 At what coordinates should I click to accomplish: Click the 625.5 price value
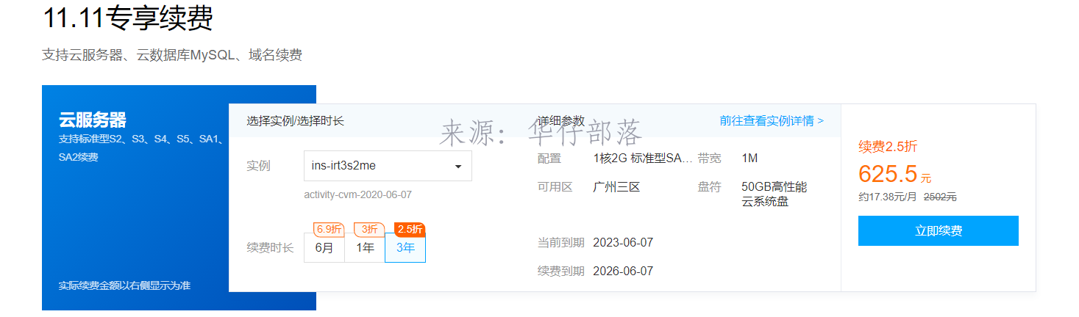coord(888,174)
